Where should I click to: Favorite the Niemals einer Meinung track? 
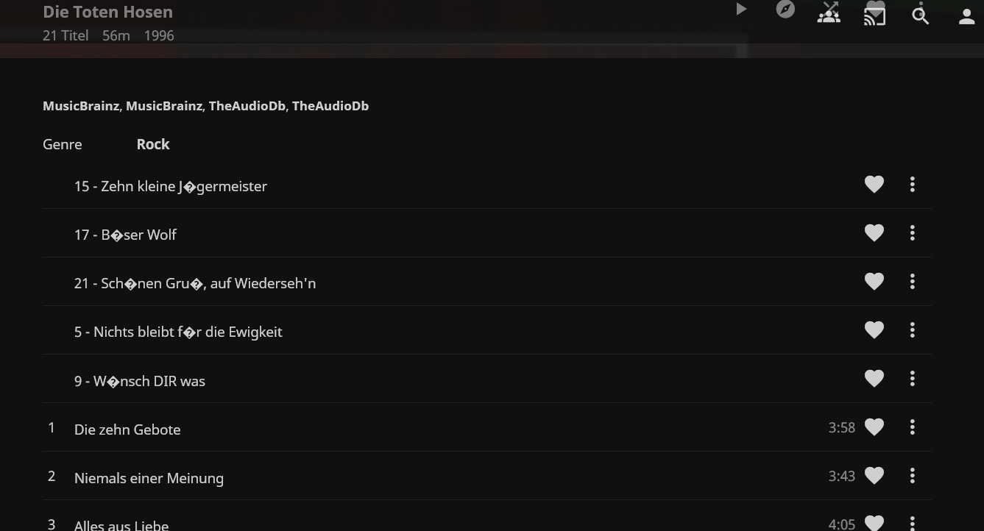(x=874, y=476)
